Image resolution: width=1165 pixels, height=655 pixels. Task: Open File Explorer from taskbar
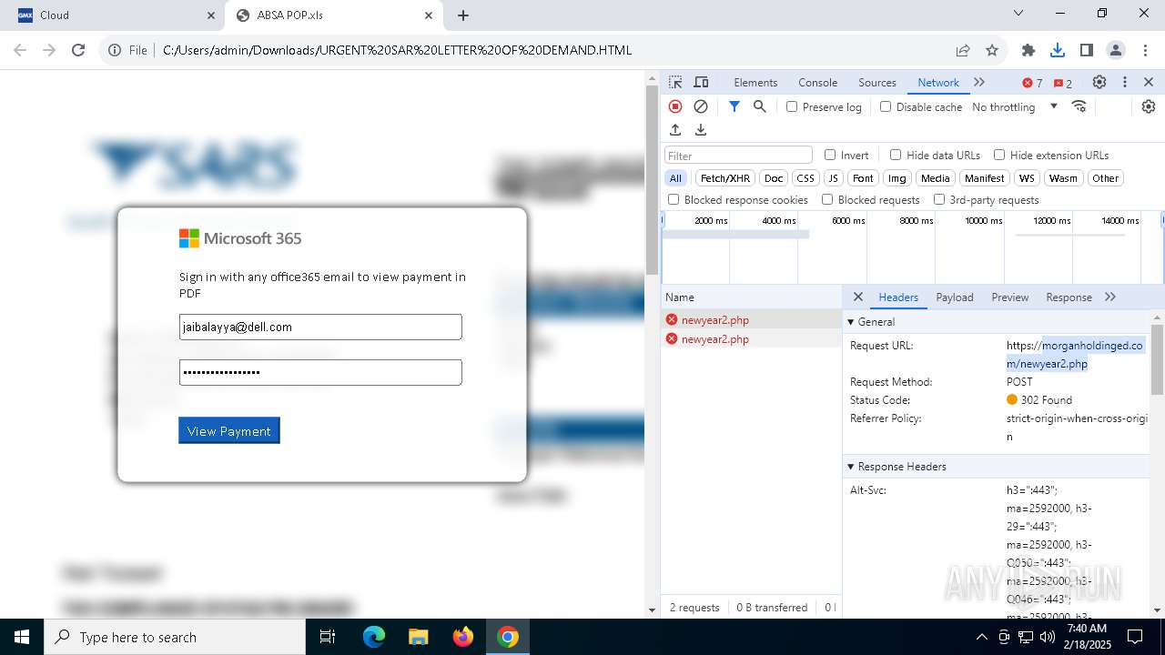(x=419, y=637)
